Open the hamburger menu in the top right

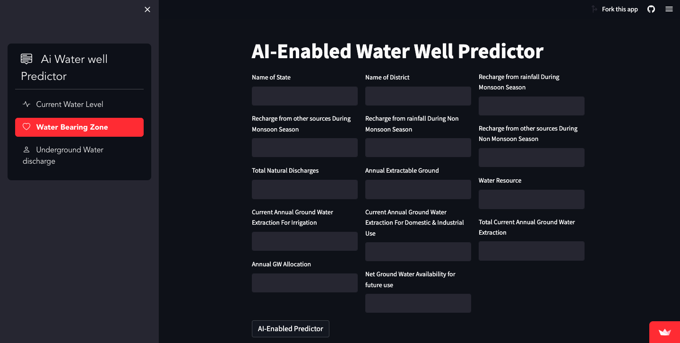click(669, 9)
